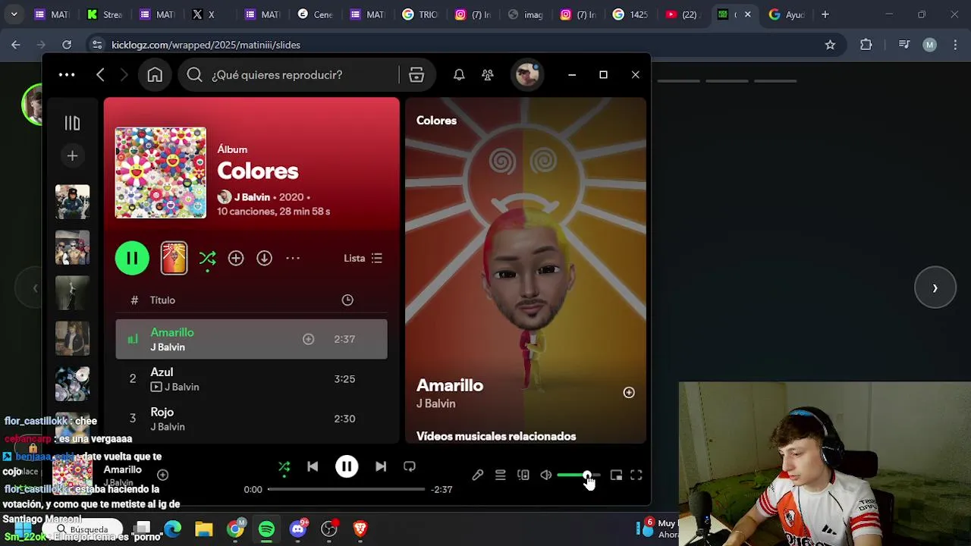Open a new browser tab
Screen dimensions: 971x546
[825, 14]
